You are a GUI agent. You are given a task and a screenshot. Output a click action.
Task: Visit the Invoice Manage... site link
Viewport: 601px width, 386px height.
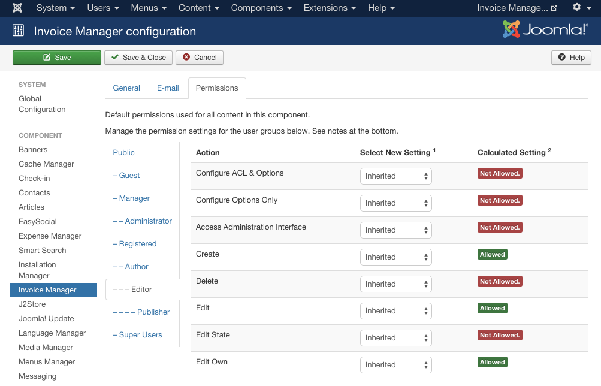[x=517, y=8]
